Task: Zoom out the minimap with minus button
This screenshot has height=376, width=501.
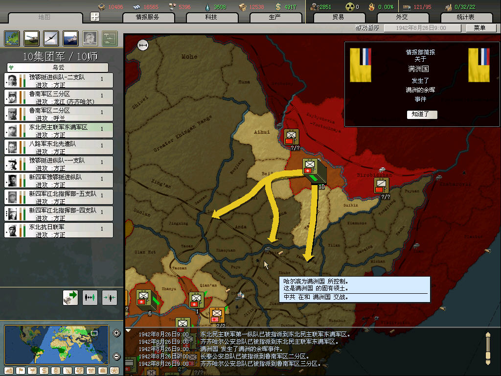Action: tap(116, 356)
